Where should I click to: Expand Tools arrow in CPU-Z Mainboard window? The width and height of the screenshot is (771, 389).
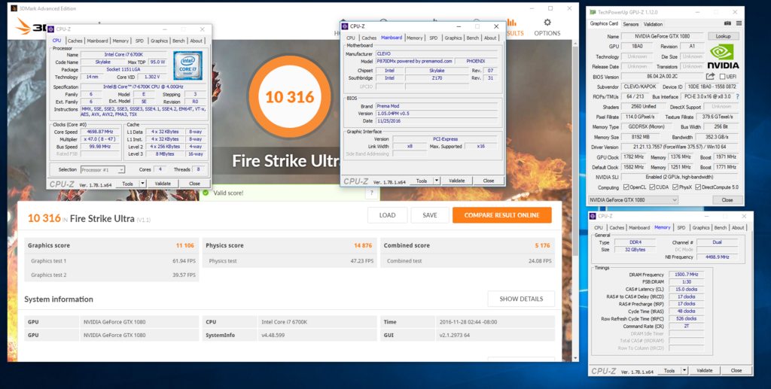coord(437,181)
